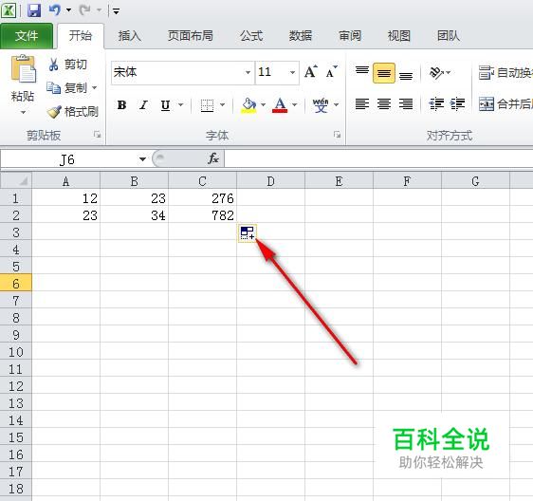Open the 字体 dialog launcher

[337, 135]
